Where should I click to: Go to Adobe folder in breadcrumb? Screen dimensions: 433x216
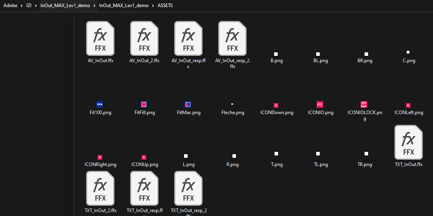click(x=11, y=5)
